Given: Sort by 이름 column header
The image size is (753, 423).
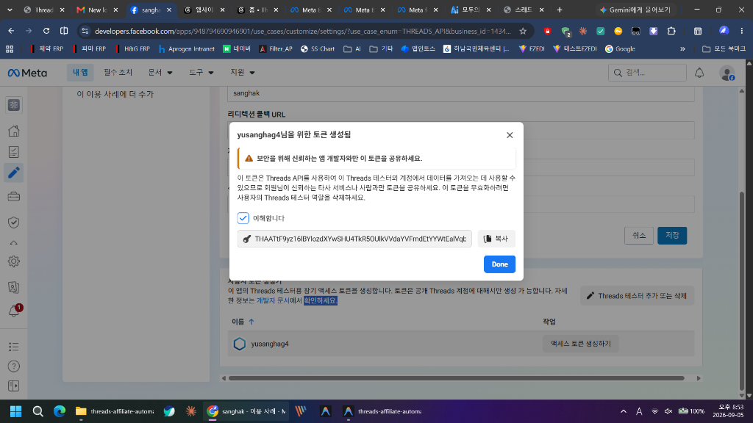Looking at the screenshot, I should tap(243, 322).
